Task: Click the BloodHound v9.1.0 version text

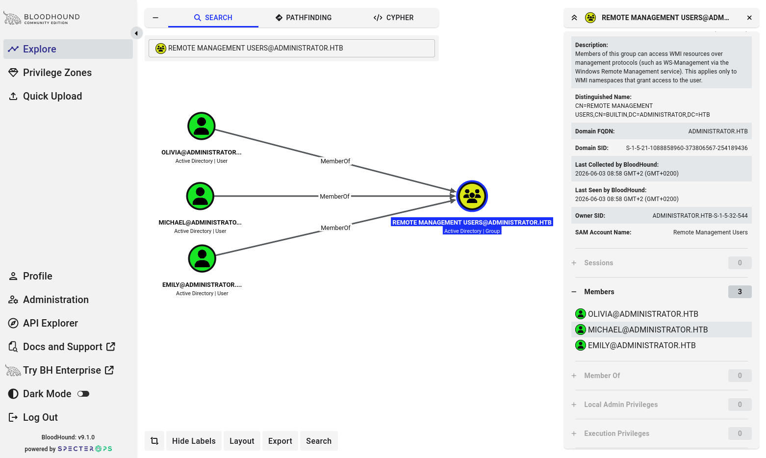Action: 68,437
